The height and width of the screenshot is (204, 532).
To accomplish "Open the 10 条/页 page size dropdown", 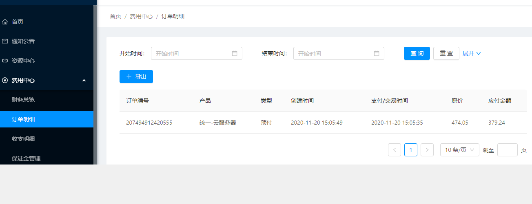I will coord(460,150).
